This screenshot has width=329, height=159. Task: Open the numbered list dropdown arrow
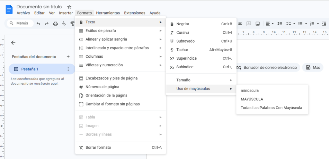pos(318,24)
